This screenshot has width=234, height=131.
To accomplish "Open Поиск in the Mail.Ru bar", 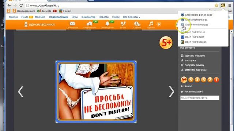I will tap(116, 17).
